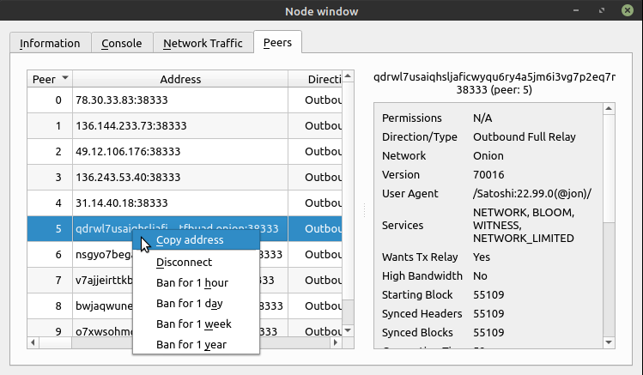Select Ban for 1 year
643x375 pixels.
point(196,344)
